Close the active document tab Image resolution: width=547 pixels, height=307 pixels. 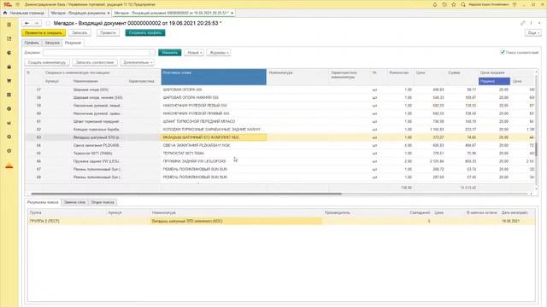[x=232, y=13]
